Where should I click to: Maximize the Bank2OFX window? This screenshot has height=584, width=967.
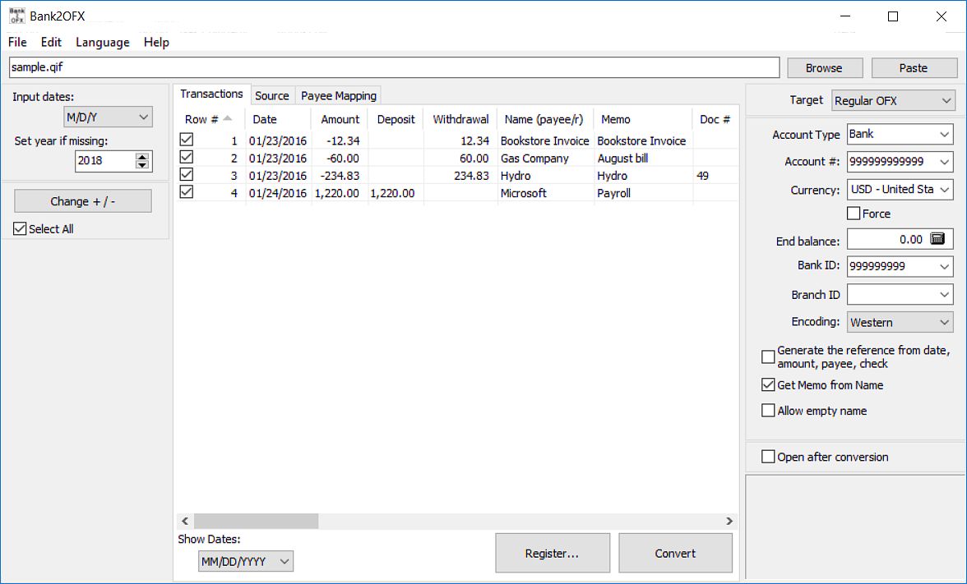(893, 16)
